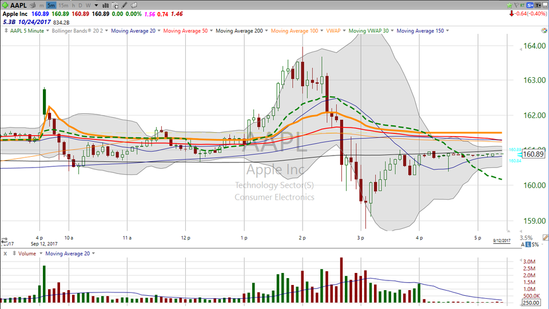
Task: Click the X to close Volume pane
Action: point(5,253)
